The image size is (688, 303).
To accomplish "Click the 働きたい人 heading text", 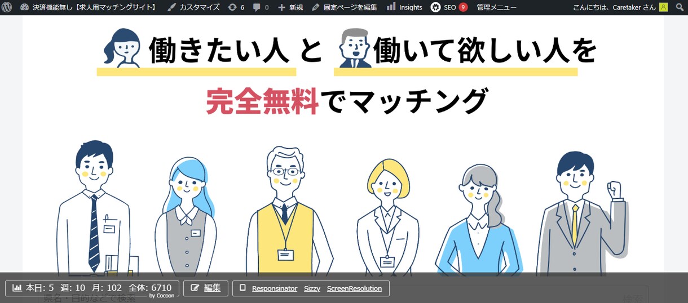I will point(220,51).
